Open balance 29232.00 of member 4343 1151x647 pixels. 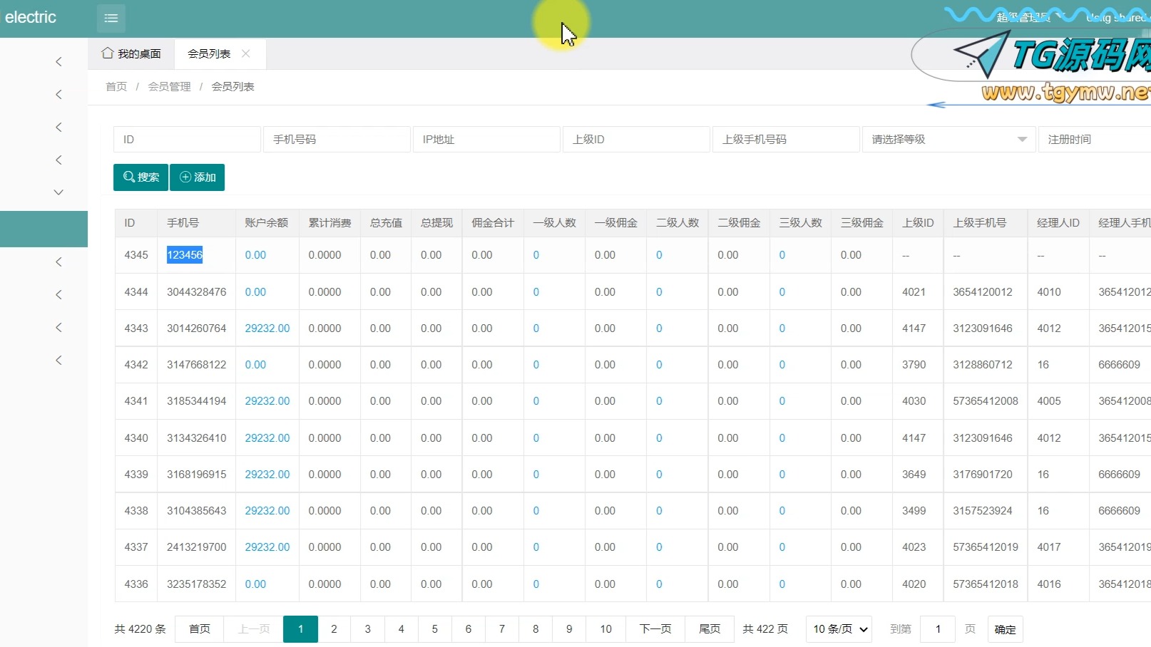point(267,328)
